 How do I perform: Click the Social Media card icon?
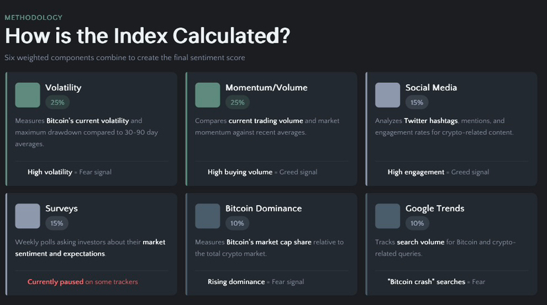(387, 95)
